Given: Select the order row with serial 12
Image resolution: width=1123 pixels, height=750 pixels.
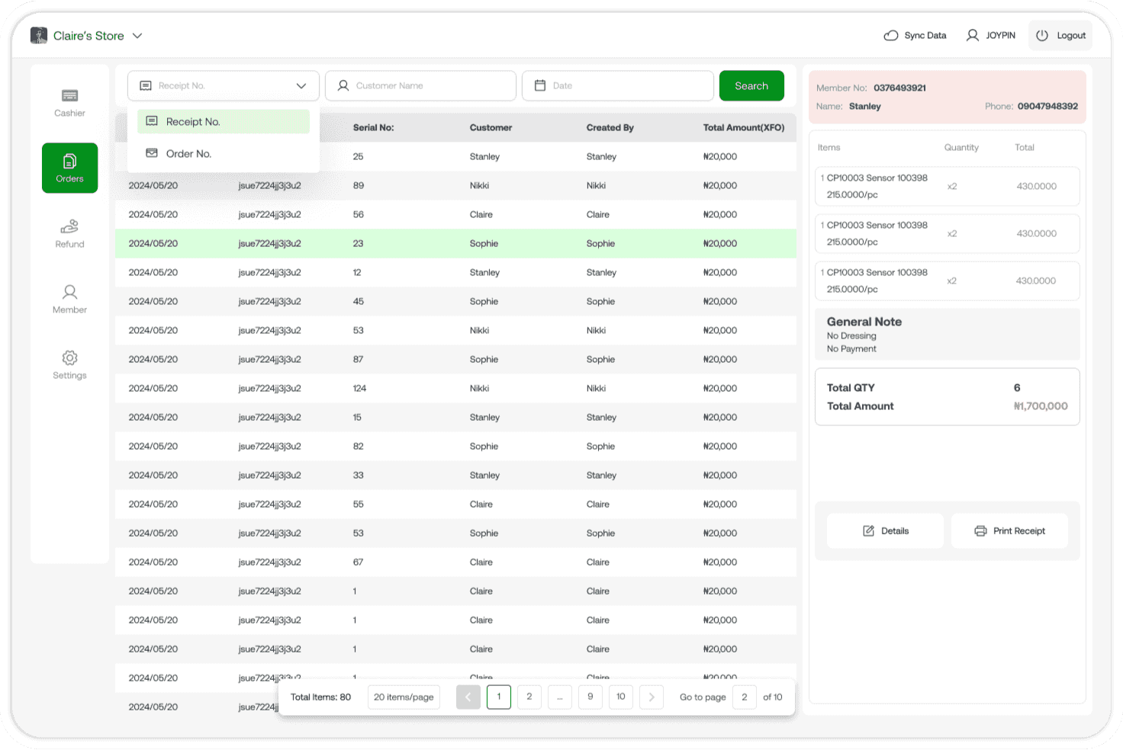Looking at the screenshot, I should coord(455,272).
